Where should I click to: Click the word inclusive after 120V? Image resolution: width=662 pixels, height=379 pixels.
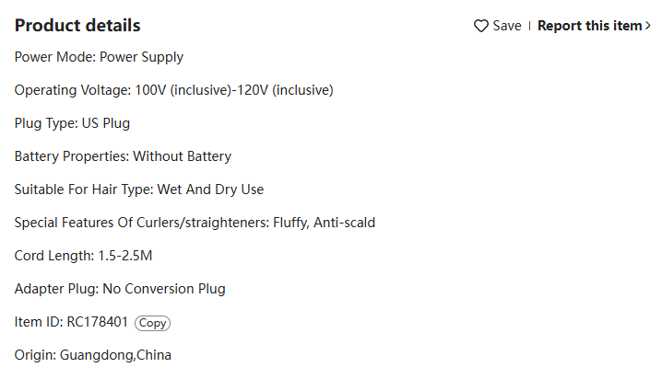(x=302, y=90)
